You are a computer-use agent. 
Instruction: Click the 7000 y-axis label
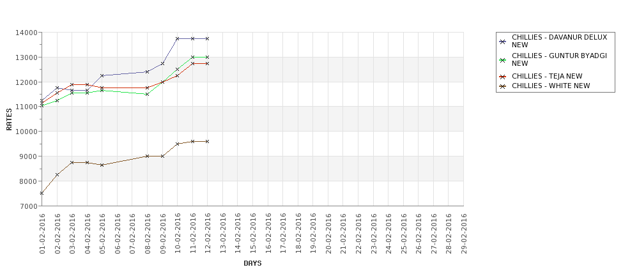tap(29, 206)
